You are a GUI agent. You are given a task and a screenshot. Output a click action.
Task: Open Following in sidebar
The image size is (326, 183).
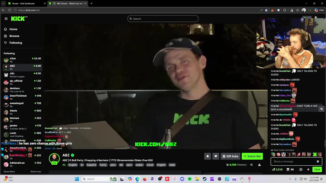coord(16,43)
